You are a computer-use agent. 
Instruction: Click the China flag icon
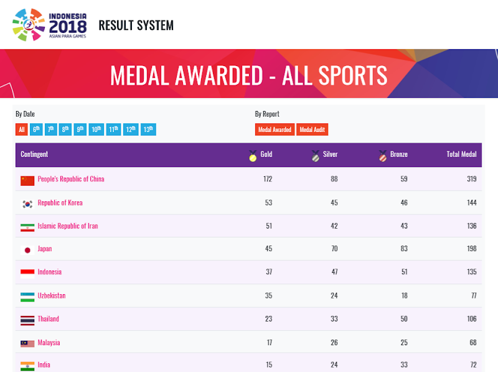(x=27, y=181)
